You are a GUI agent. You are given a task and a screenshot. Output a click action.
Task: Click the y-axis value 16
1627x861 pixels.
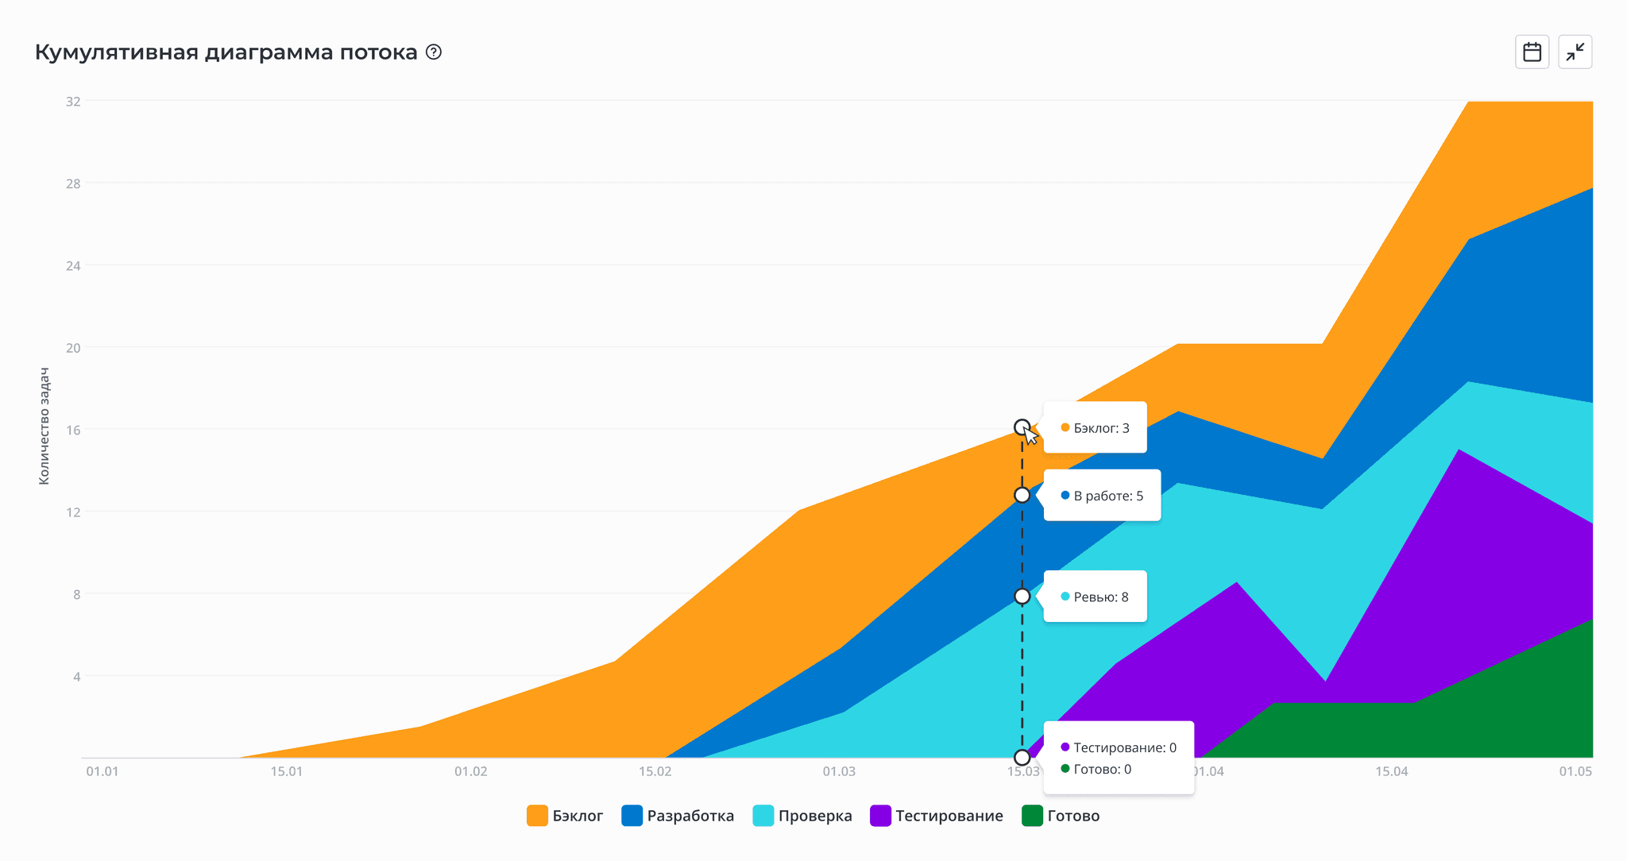coord(73,430)
